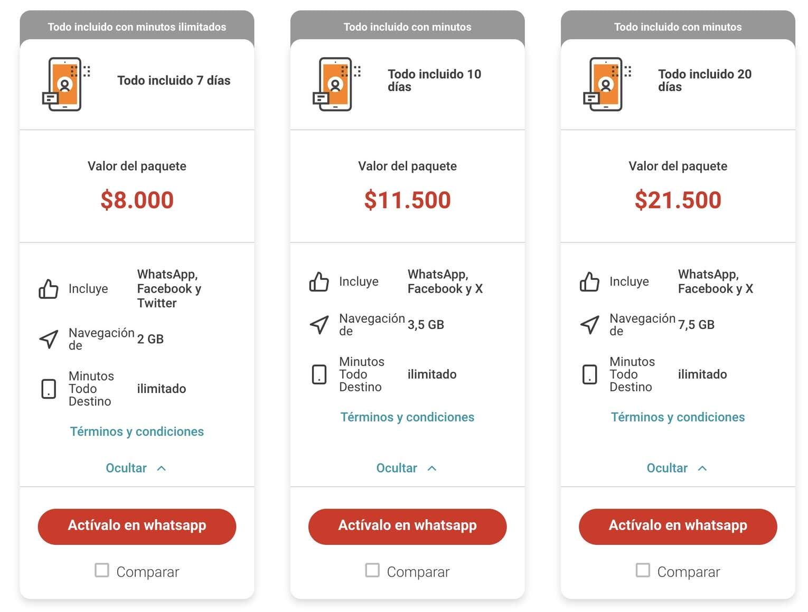Click the thumbs-up icon in the $8.000 plan
This screenshot has height=612, width=808.
(49, 289)
